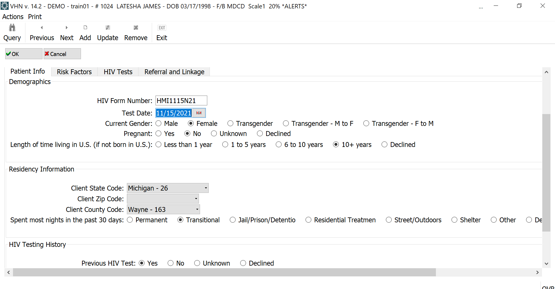Click the vertical scrollbar thumb
Viewport: 555px width, 289px height.
pyautogui.click(x=546, y=173)
